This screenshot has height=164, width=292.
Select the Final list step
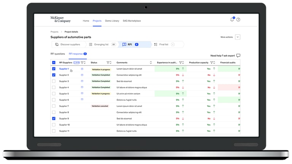[x=164, y=45]
